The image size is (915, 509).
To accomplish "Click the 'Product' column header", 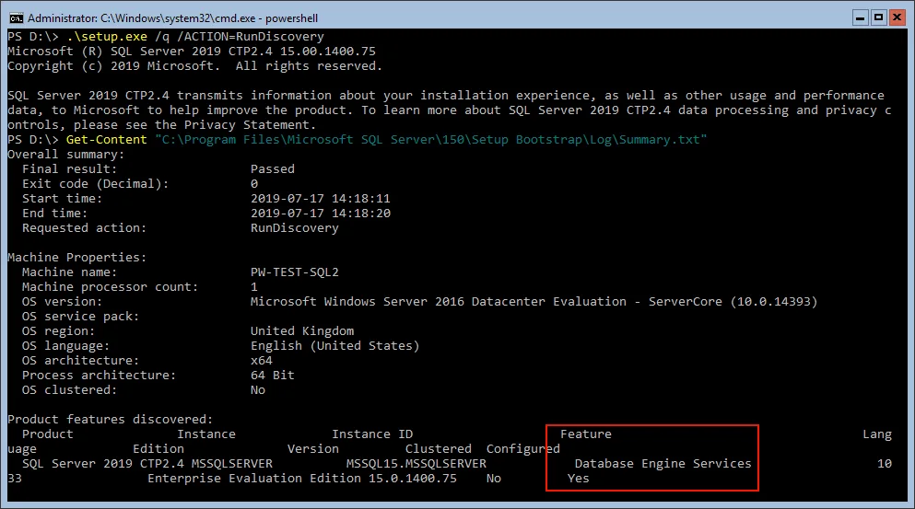I will 47,434.
